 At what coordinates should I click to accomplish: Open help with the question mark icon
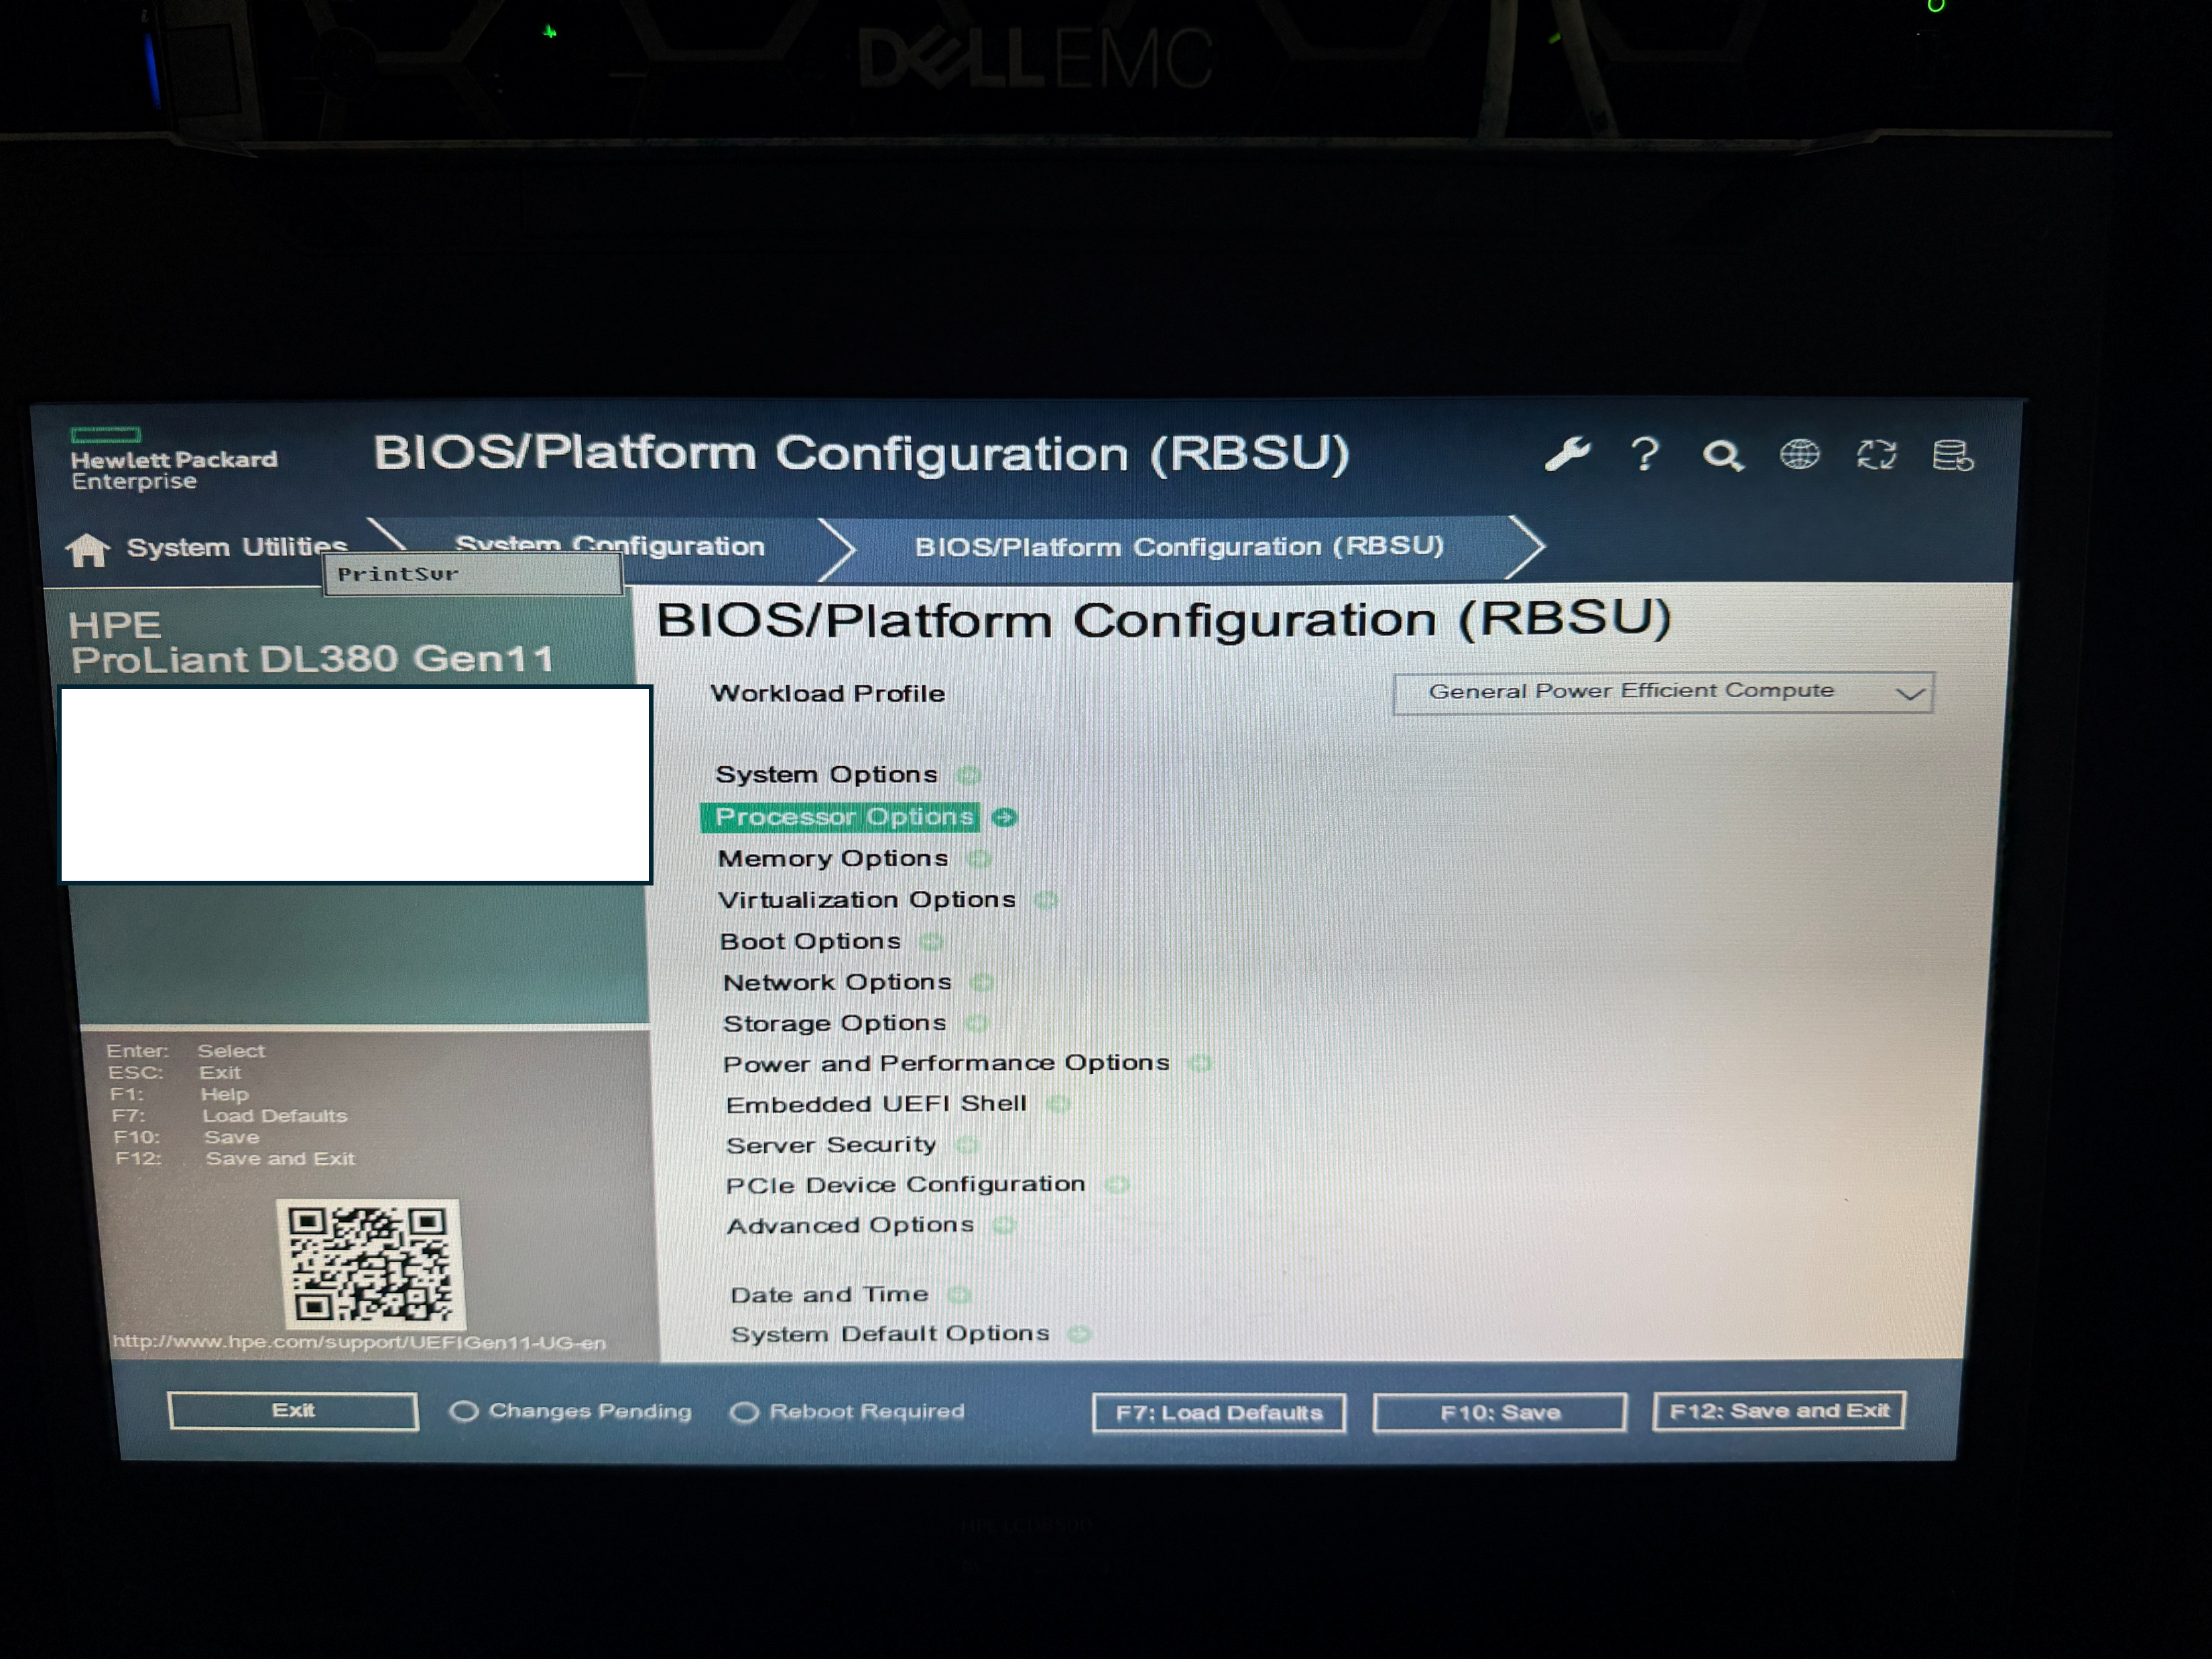[1645, 455]
